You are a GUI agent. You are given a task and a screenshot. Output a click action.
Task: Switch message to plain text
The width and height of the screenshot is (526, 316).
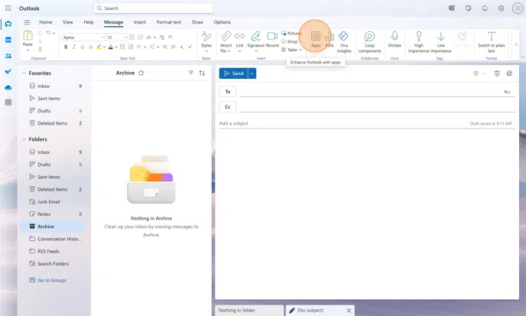pos(492,41)
